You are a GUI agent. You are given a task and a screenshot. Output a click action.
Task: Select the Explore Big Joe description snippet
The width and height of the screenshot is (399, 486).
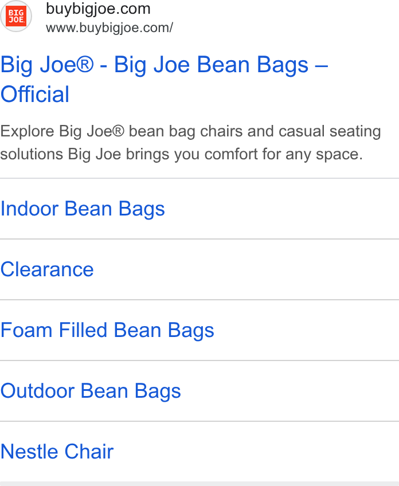tap(191, 143)
